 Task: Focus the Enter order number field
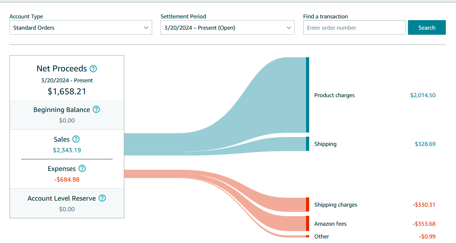pos(354,28)
